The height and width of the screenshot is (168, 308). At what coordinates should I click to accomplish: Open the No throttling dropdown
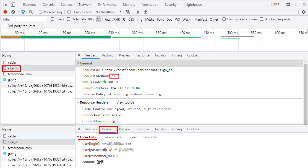pyautogui.click(x=108, y=12)
